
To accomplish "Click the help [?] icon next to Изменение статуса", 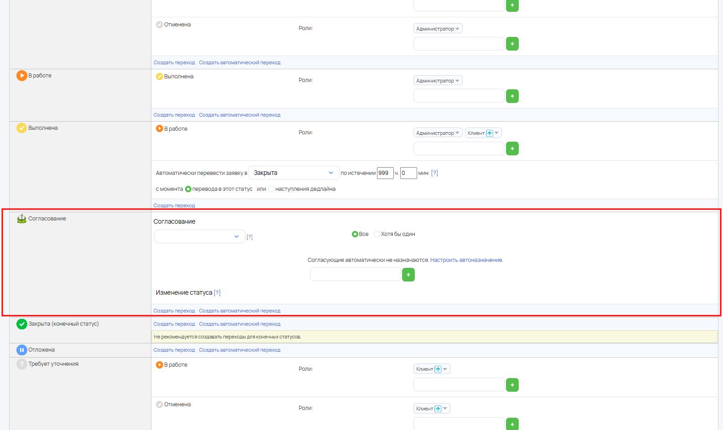I will pos(217,293).
